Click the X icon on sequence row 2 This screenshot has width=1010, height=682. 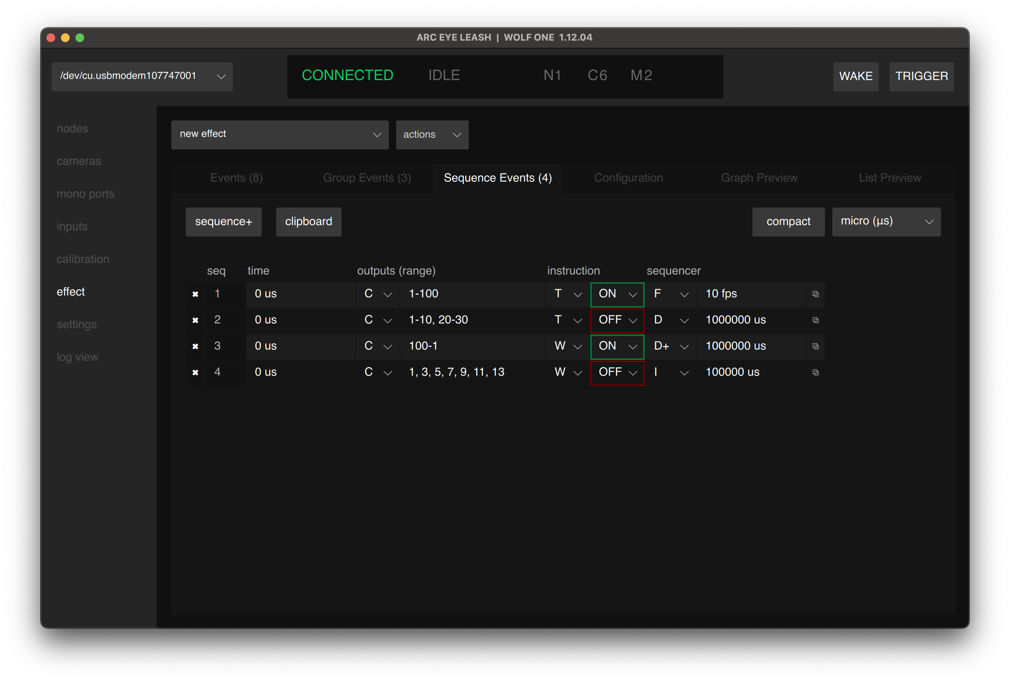click(195, 320)
